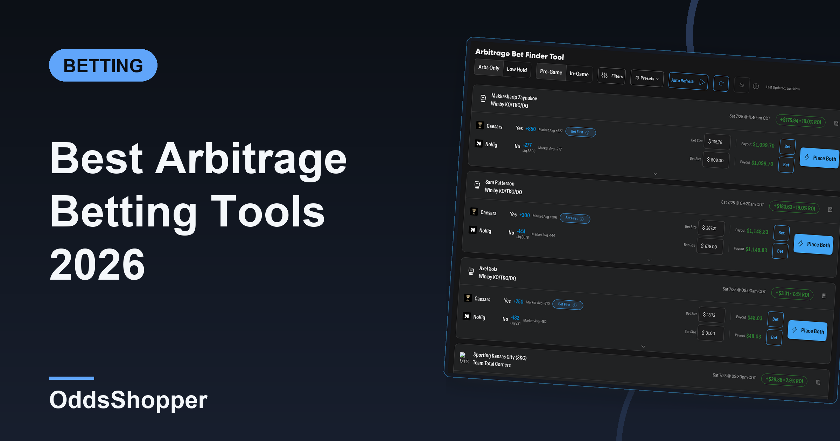This screenshot has height=441, width=840.
Task: Click the +$175.94 19.0% ROI badge
Action: click(801, 121)
